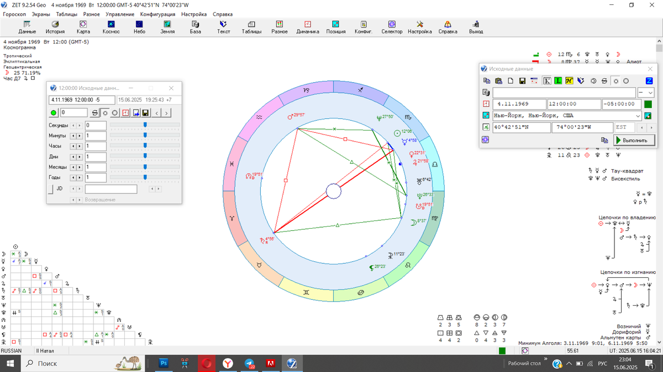
Task: Open the База toolbar icon
Action: click(x=195, y=28)
